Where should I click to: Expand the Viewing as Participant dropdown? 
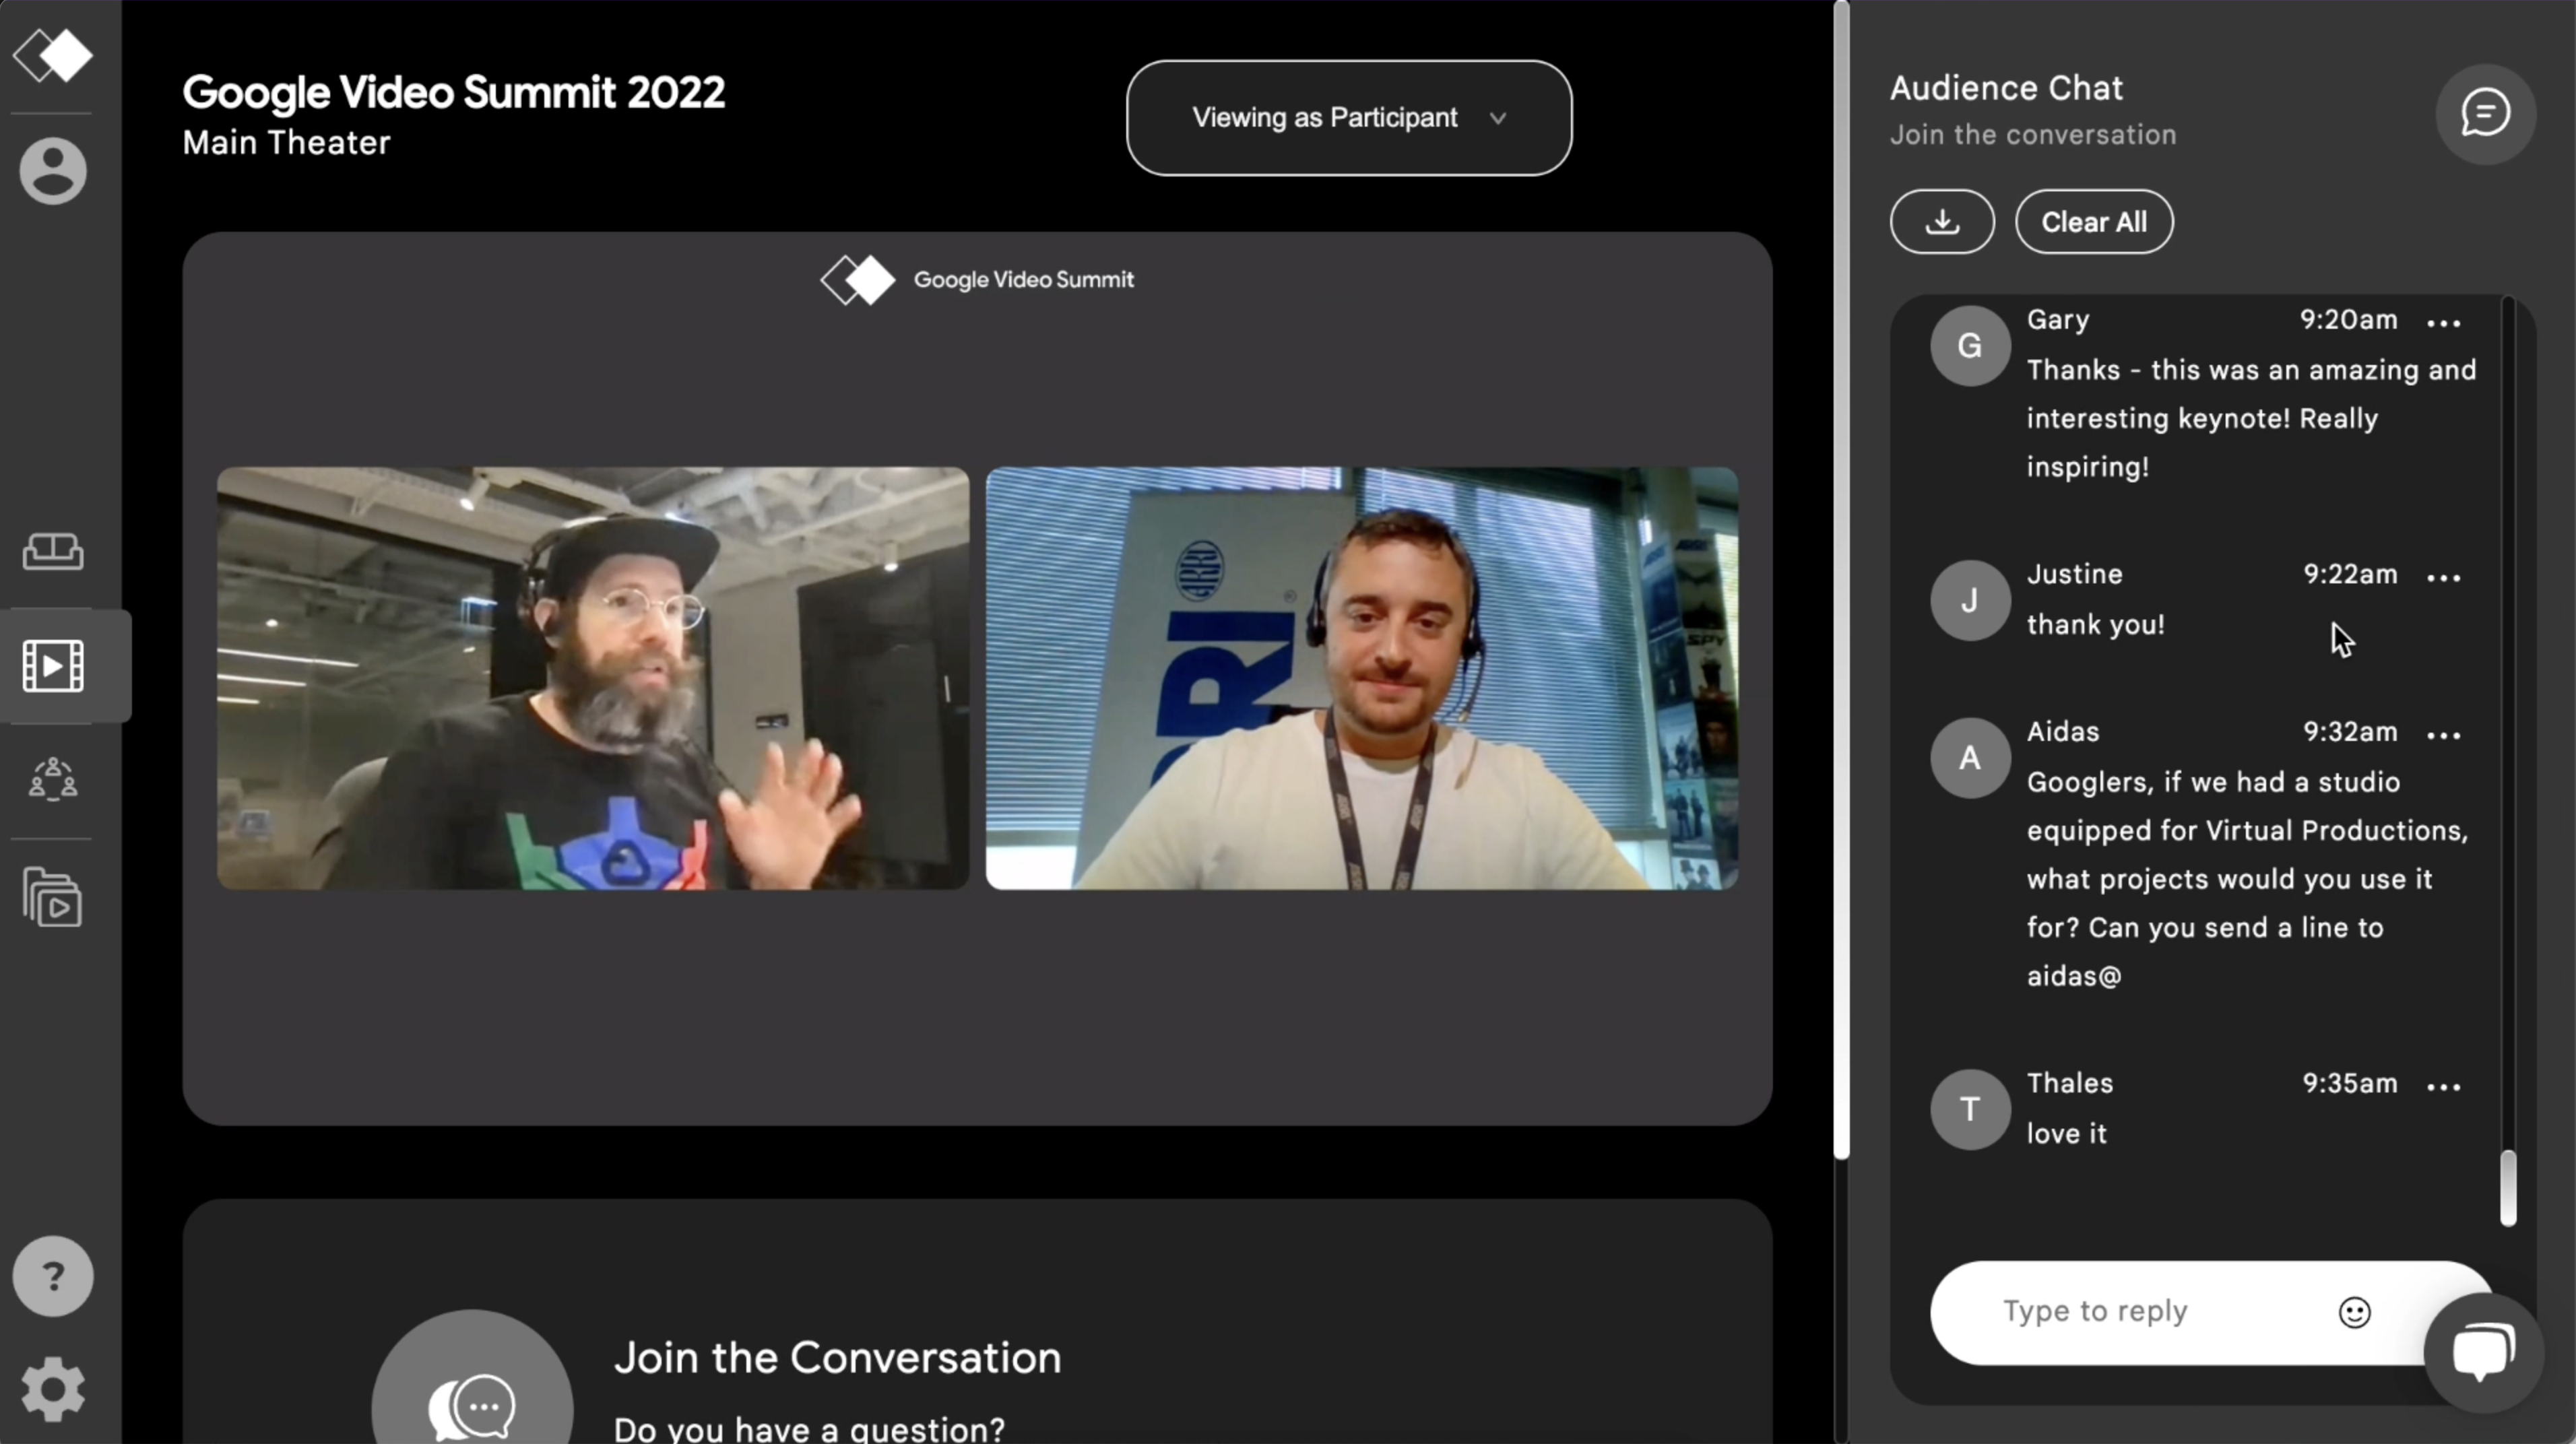coord(1349,118)
